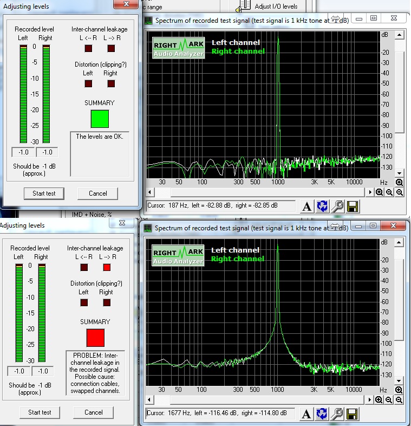Click Right distortion indicator in 'levels are OK' dialog
Screen dimensions: 411x426
click(x=111, y=83)
